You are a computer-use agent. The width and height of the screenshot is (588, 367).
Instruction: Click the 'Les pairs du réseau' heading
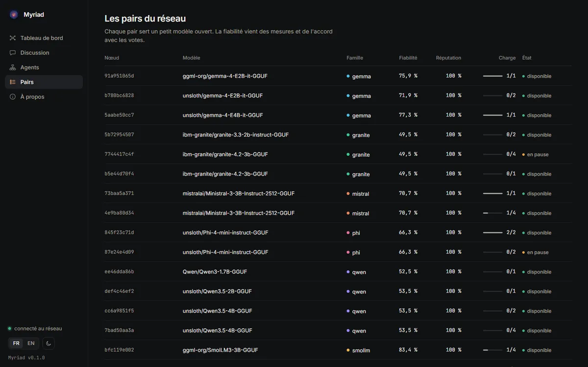pyautogui.click(x=145, y=19)
